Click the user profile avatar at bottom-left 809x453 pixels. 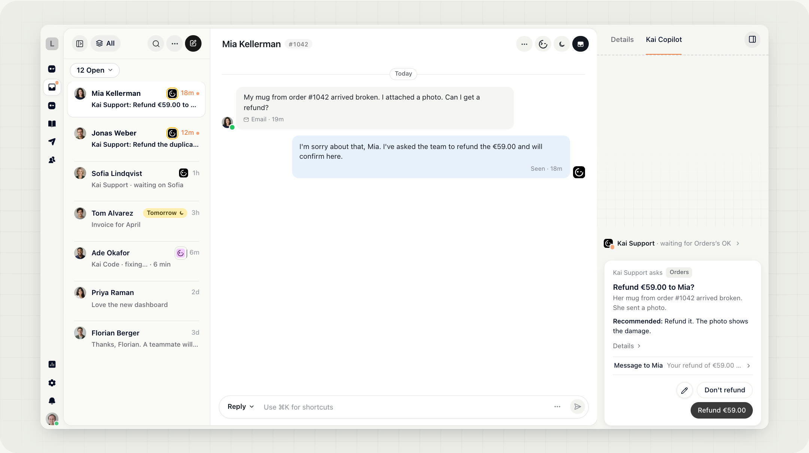[x=52, y=419]
